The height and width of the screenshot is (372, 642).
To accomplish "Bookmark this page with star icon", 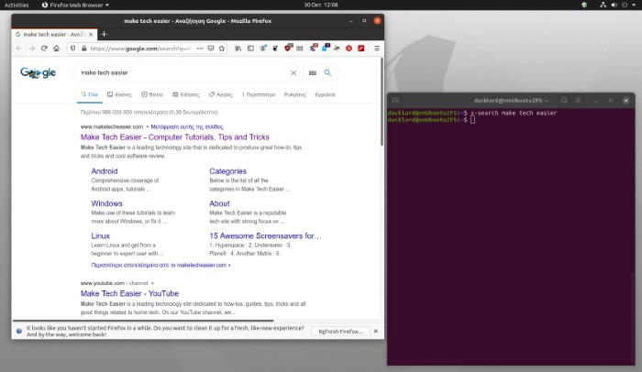I will click(x=222, y=49).
